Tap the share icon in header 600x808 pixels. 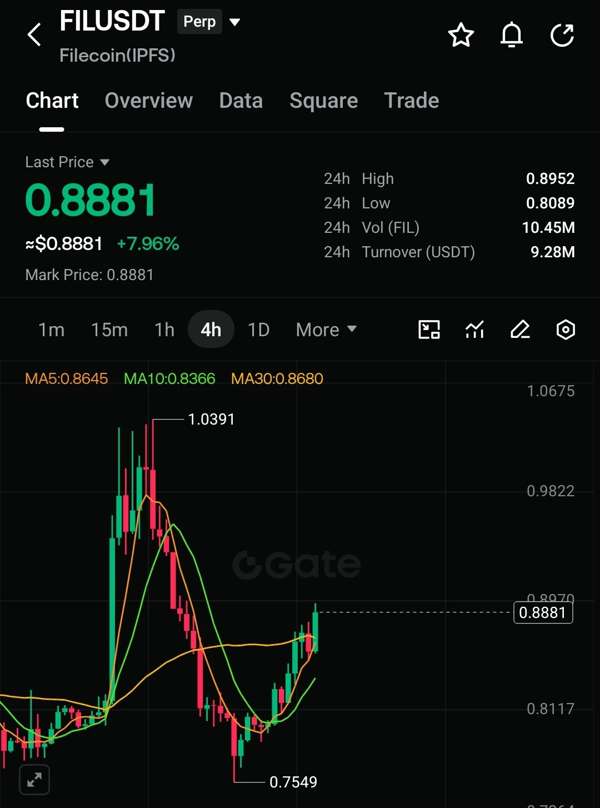562,35
